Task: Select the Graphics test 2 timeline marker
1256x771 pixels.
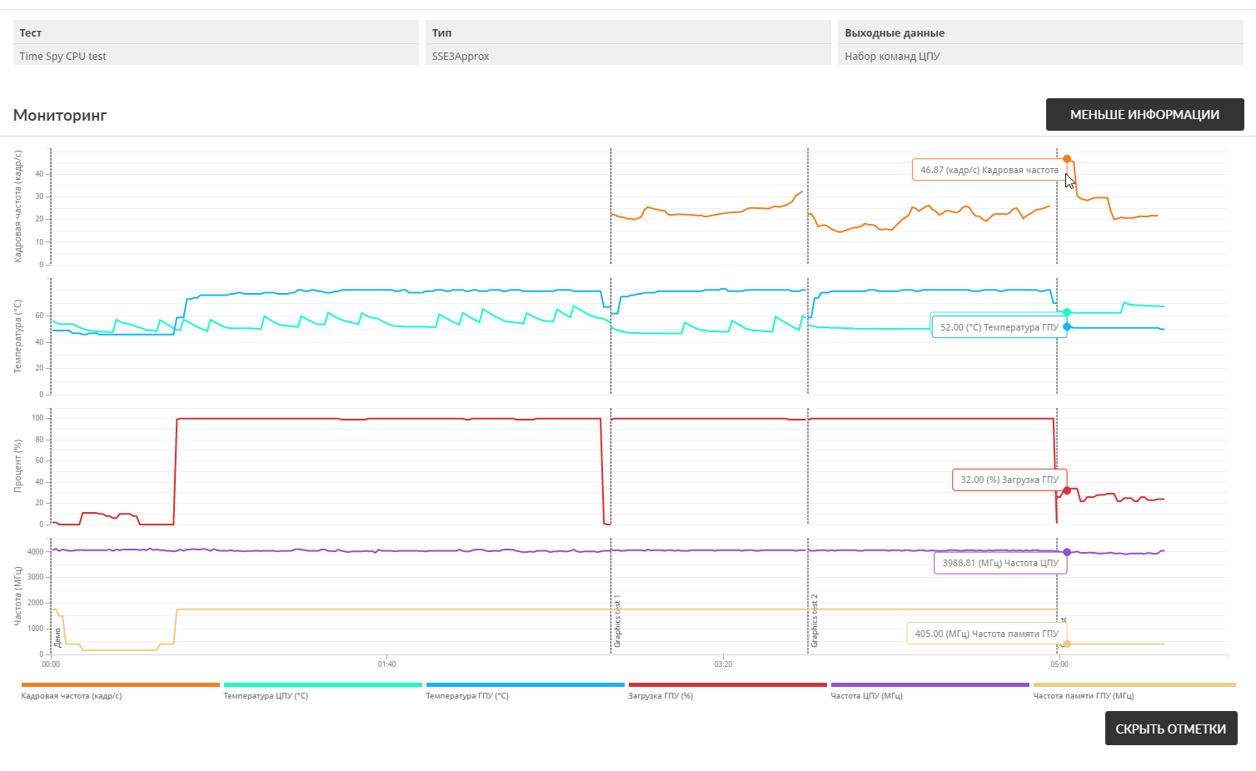Action: 815,622
